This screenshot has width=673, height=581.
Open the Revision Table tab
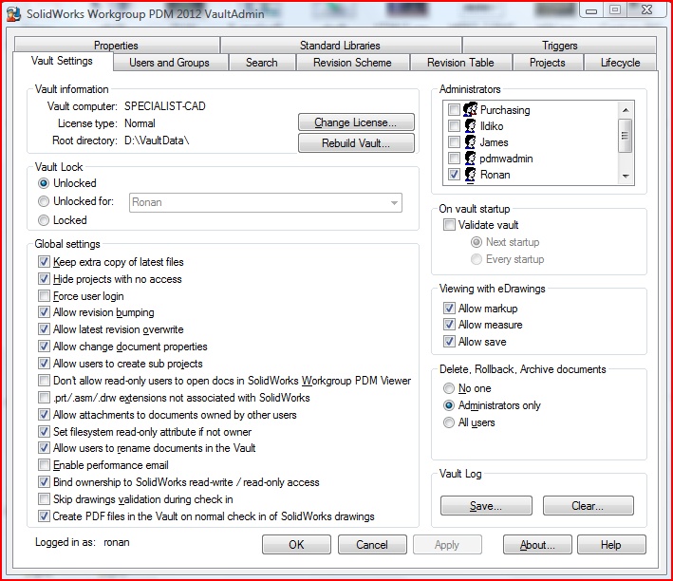pos(460,63)
